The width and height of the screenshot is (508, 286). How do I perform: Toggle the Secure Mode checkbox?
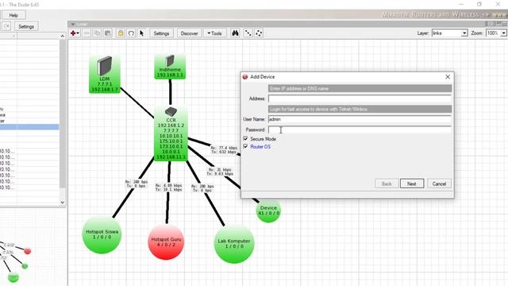pos(245,139)
